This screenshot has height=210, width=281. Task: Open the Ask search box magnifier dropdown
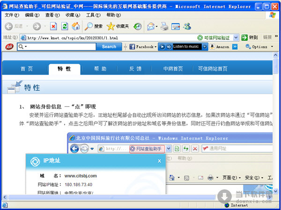pos(23,46)
